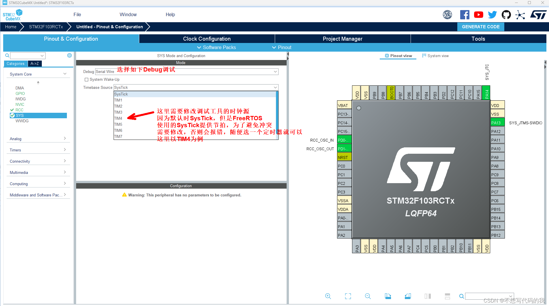Select TIM4 in timebase source list
This screenshot has width=549, height=306.
pyautogui.click(x=195, y=118)
